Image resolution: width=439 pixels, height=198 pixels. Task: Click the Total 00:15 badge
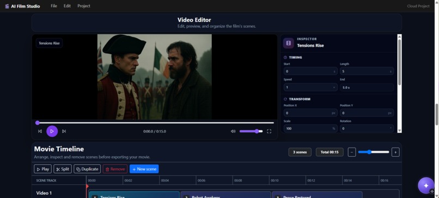tap(330, 152)
